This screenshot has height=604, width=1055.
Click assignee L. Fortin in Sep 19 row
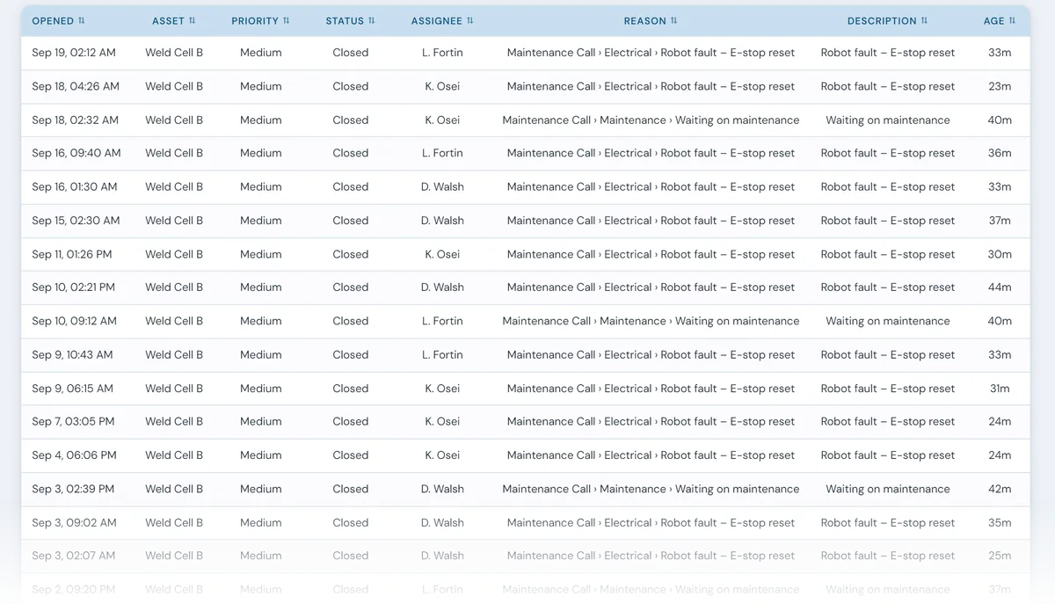point(442,53)
